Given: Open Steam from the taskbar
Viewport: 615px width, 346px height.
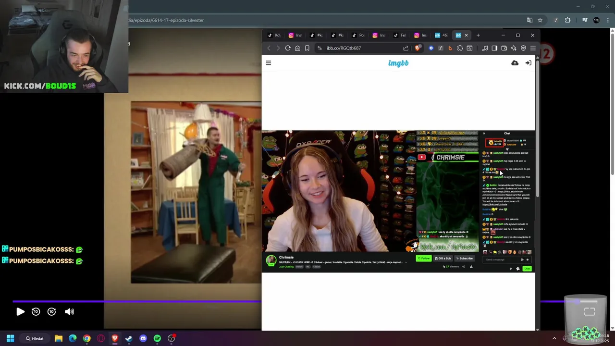Looking at the screenshot, I should 129,338.
